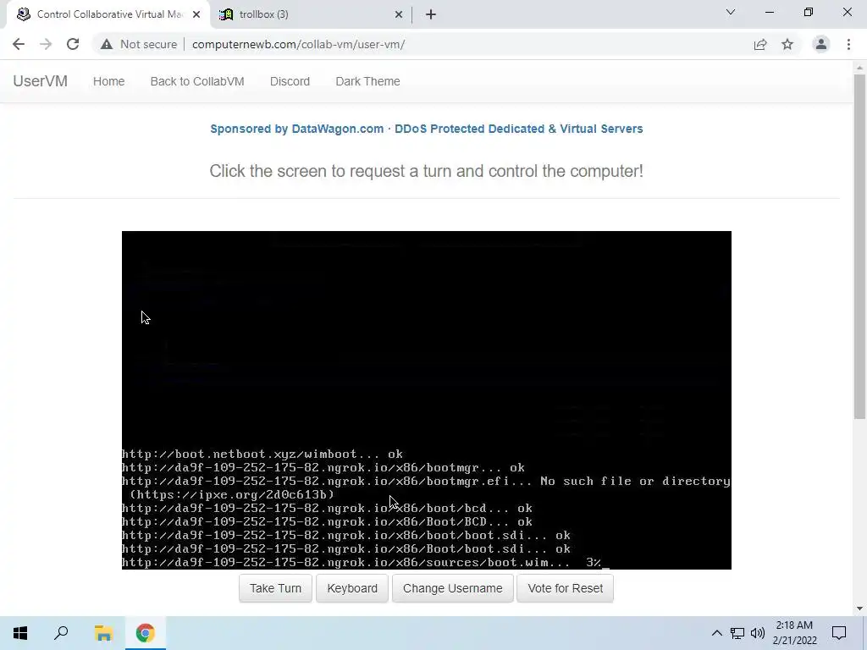Bookmark this page with the star icon
The image size is (867, 650).
(787, 44)
